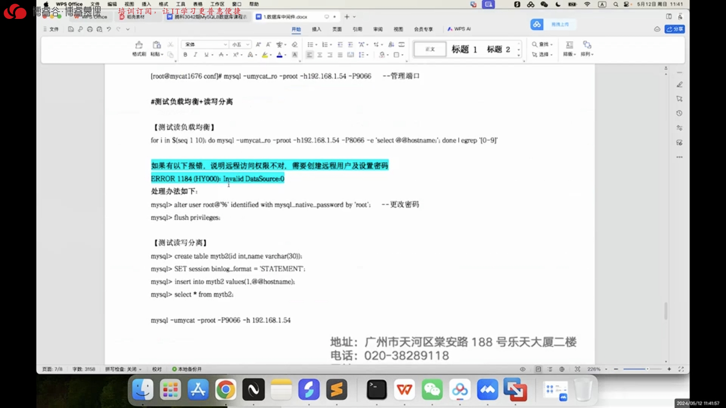Click the Format Painter (格式刷) icon

139,45
